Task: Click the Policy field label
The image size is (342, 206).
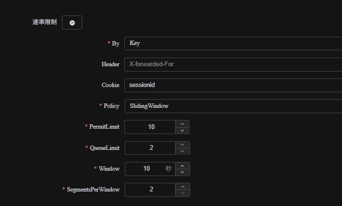Action: pos(111,106)
